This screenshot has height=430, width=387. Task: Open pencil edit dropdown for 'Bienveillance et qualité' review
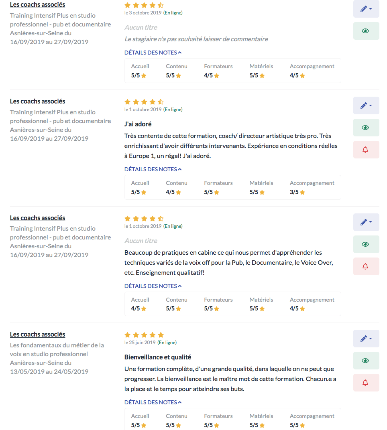[x=366, y=339]
